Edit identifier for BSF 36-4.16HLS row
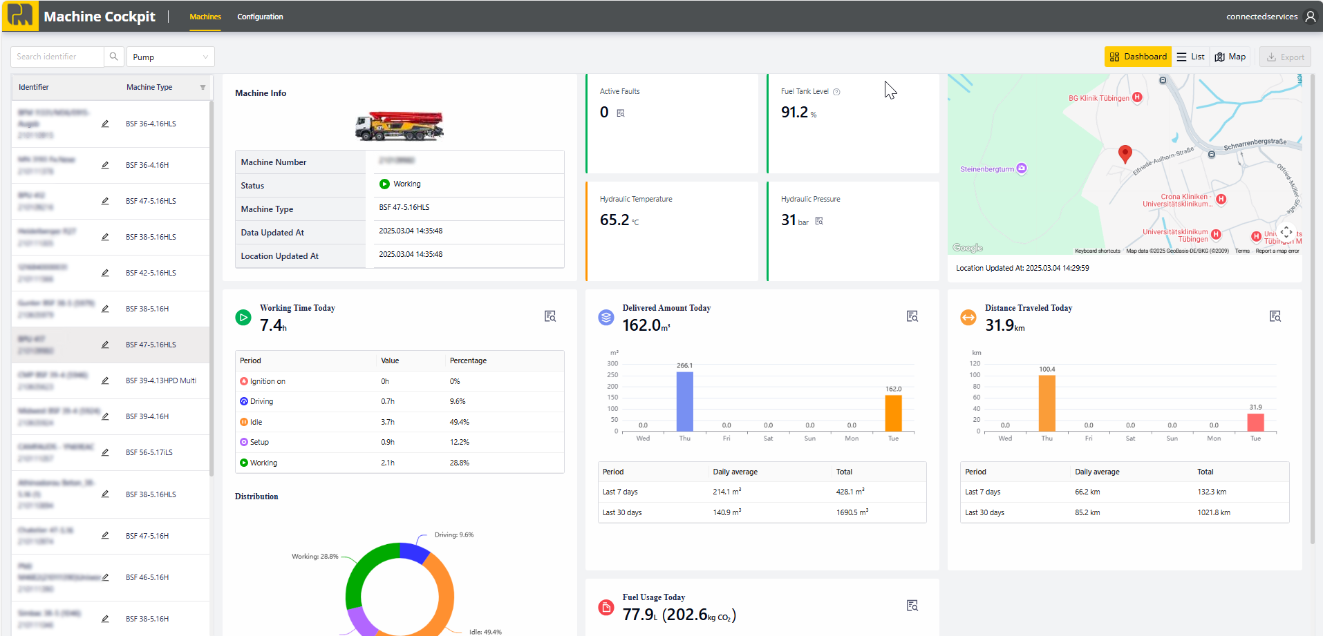Screen dimensions: 1323x636 tap(105, 124)
